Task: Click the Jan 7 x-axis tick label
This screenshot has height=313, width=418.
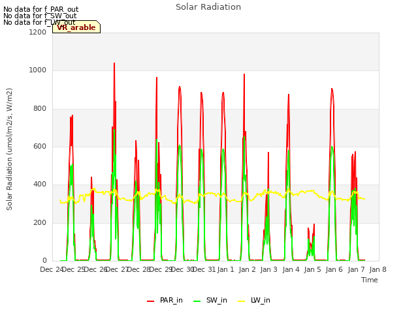Action: click(x=356, y=269)
